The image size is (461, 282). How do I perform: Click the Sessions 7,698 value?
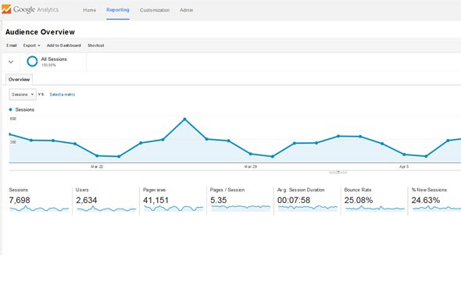point(20,200)
